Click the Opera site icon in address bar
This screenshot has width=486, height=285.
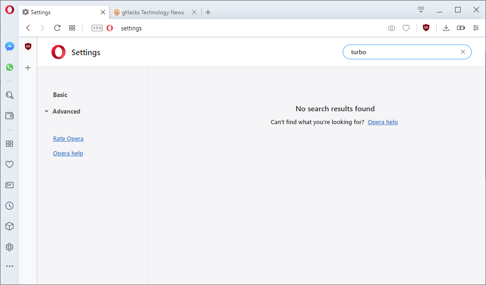coord(110,28)
